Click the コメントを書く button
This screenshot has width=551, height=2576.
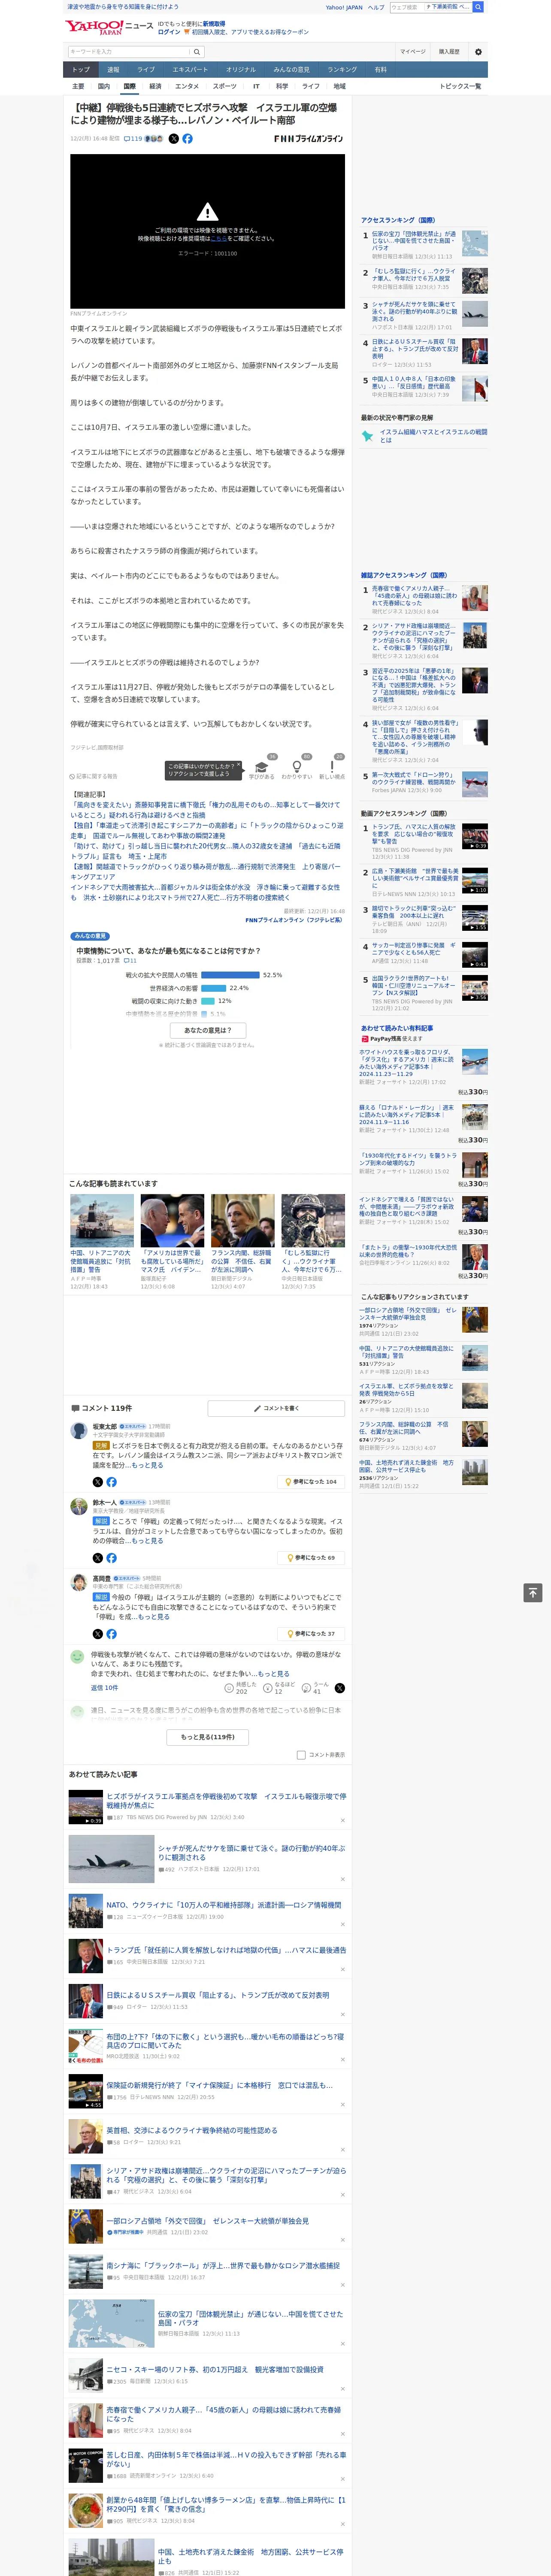(276, 1408)
